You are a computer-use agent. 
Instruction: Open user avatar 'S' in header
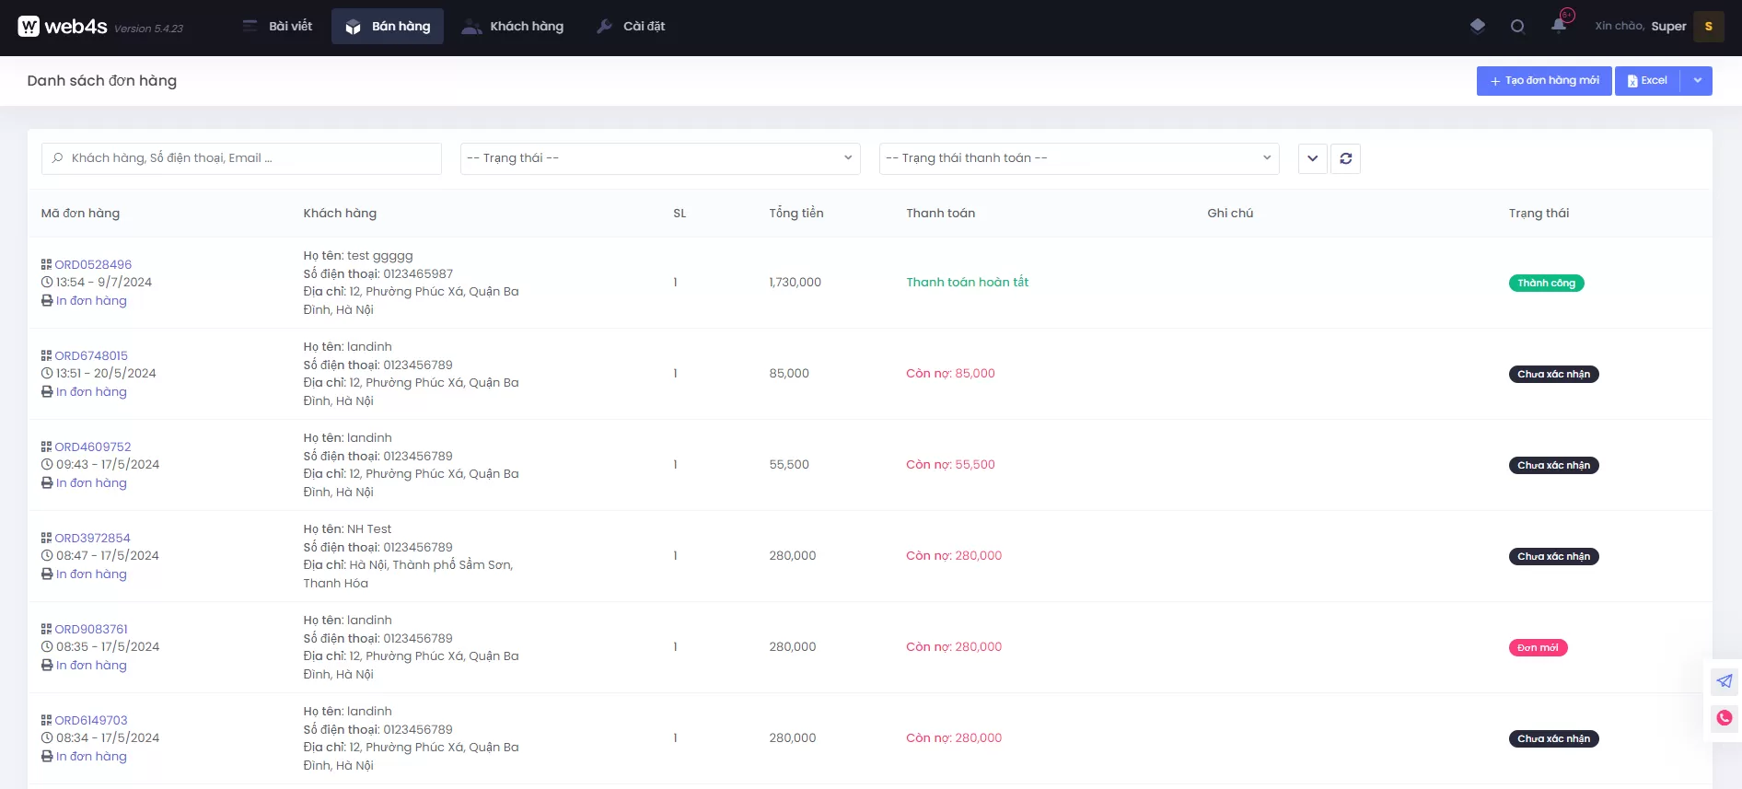pyautogui.click(x=1708, y=27)
